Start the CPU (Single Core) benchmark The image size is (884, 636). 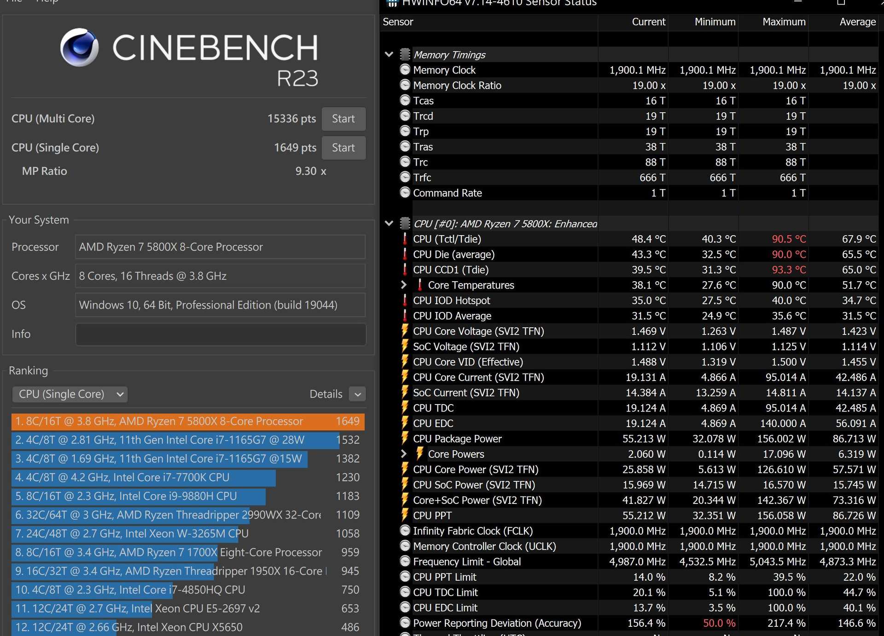tap(343, 148)
